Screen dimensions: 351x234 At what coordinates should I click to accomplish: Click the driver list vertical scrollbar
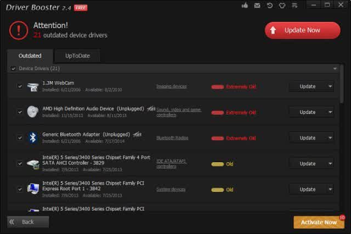point(341,84)
